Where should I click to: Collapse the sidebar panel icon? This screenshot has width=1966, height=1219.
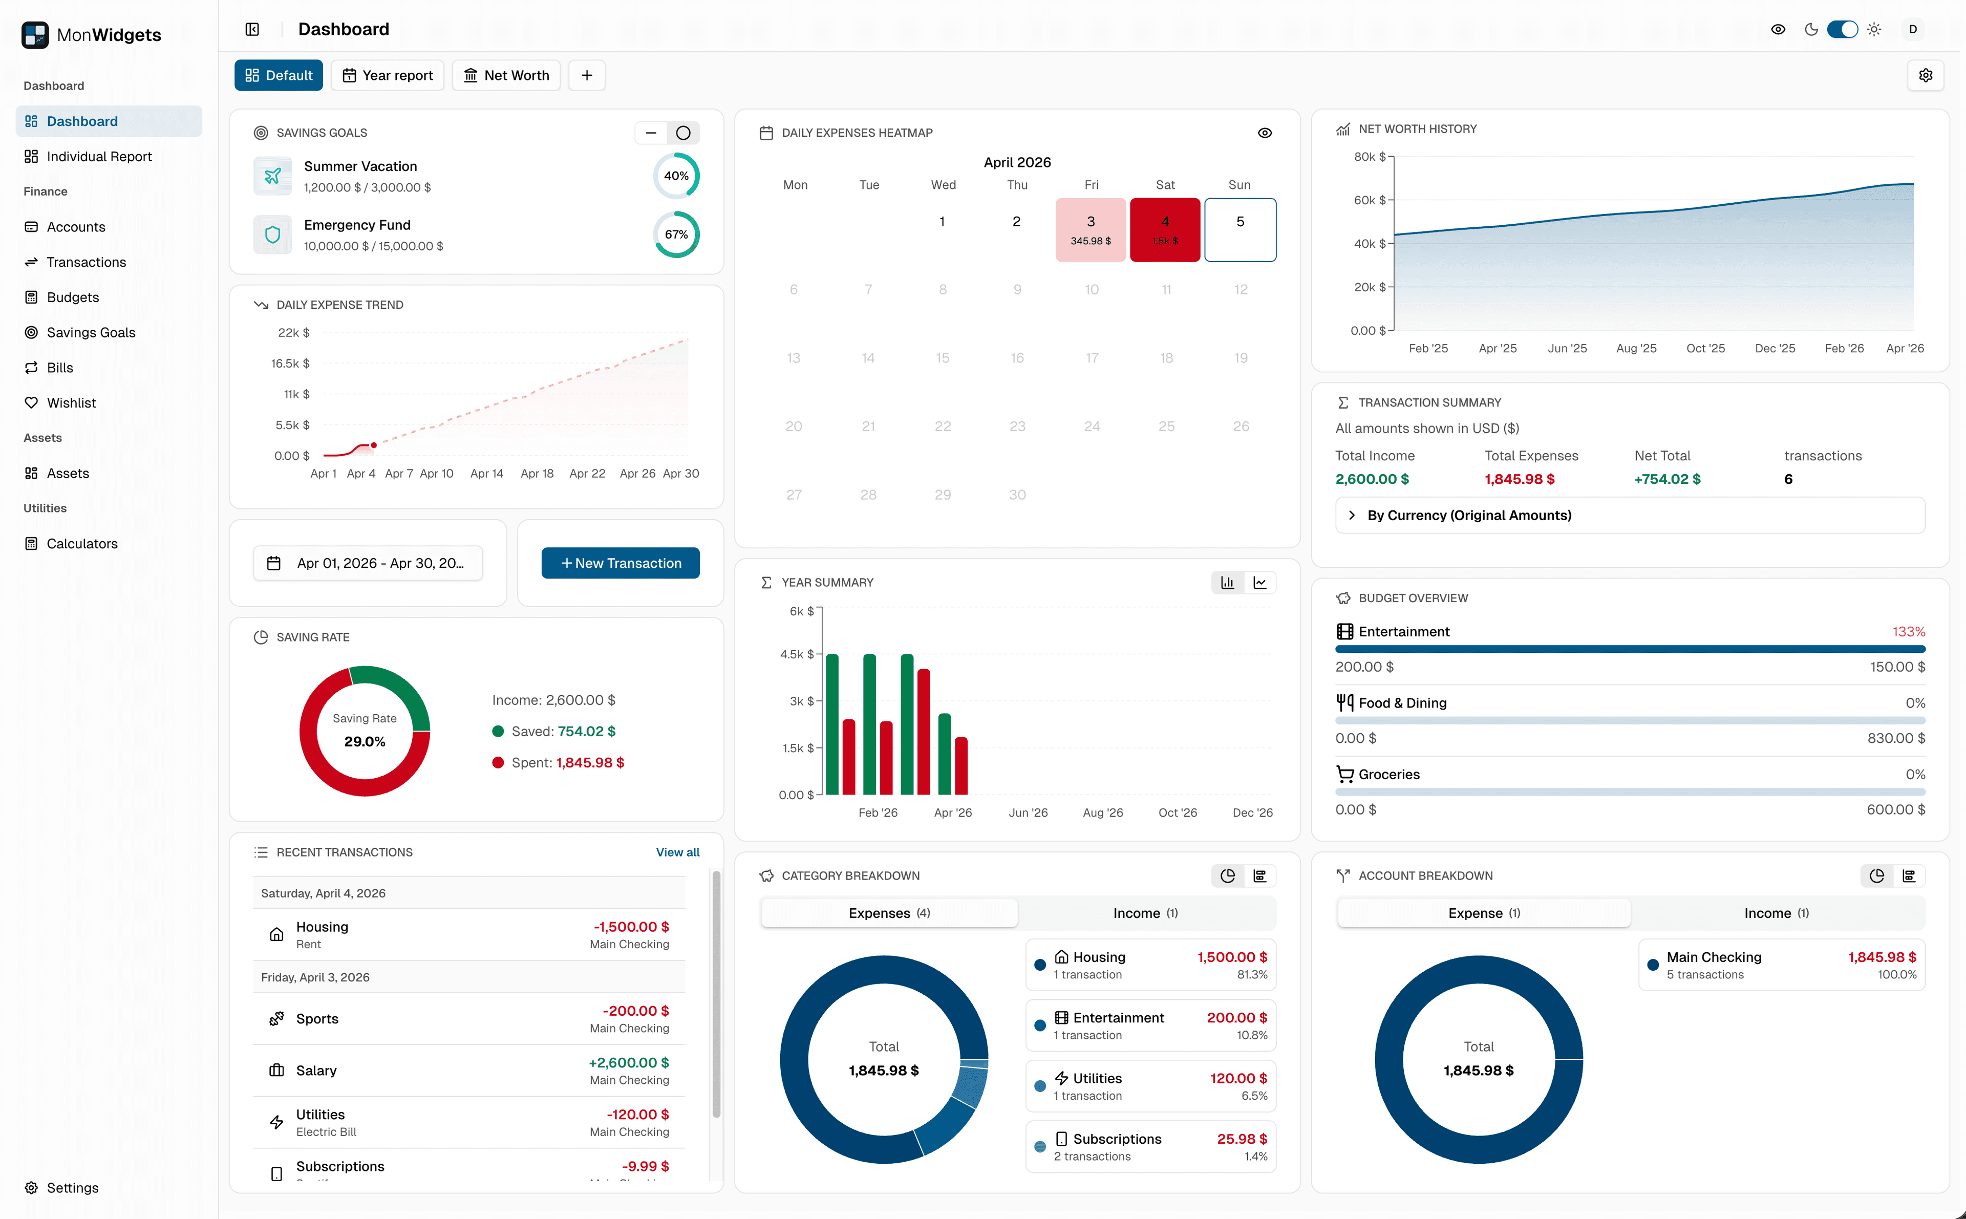click(252, 30)
